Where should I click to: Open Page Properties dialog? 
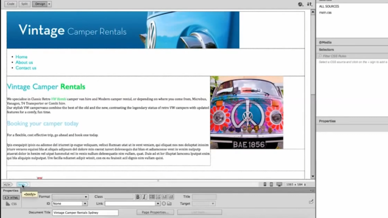[x=155, y=212]
